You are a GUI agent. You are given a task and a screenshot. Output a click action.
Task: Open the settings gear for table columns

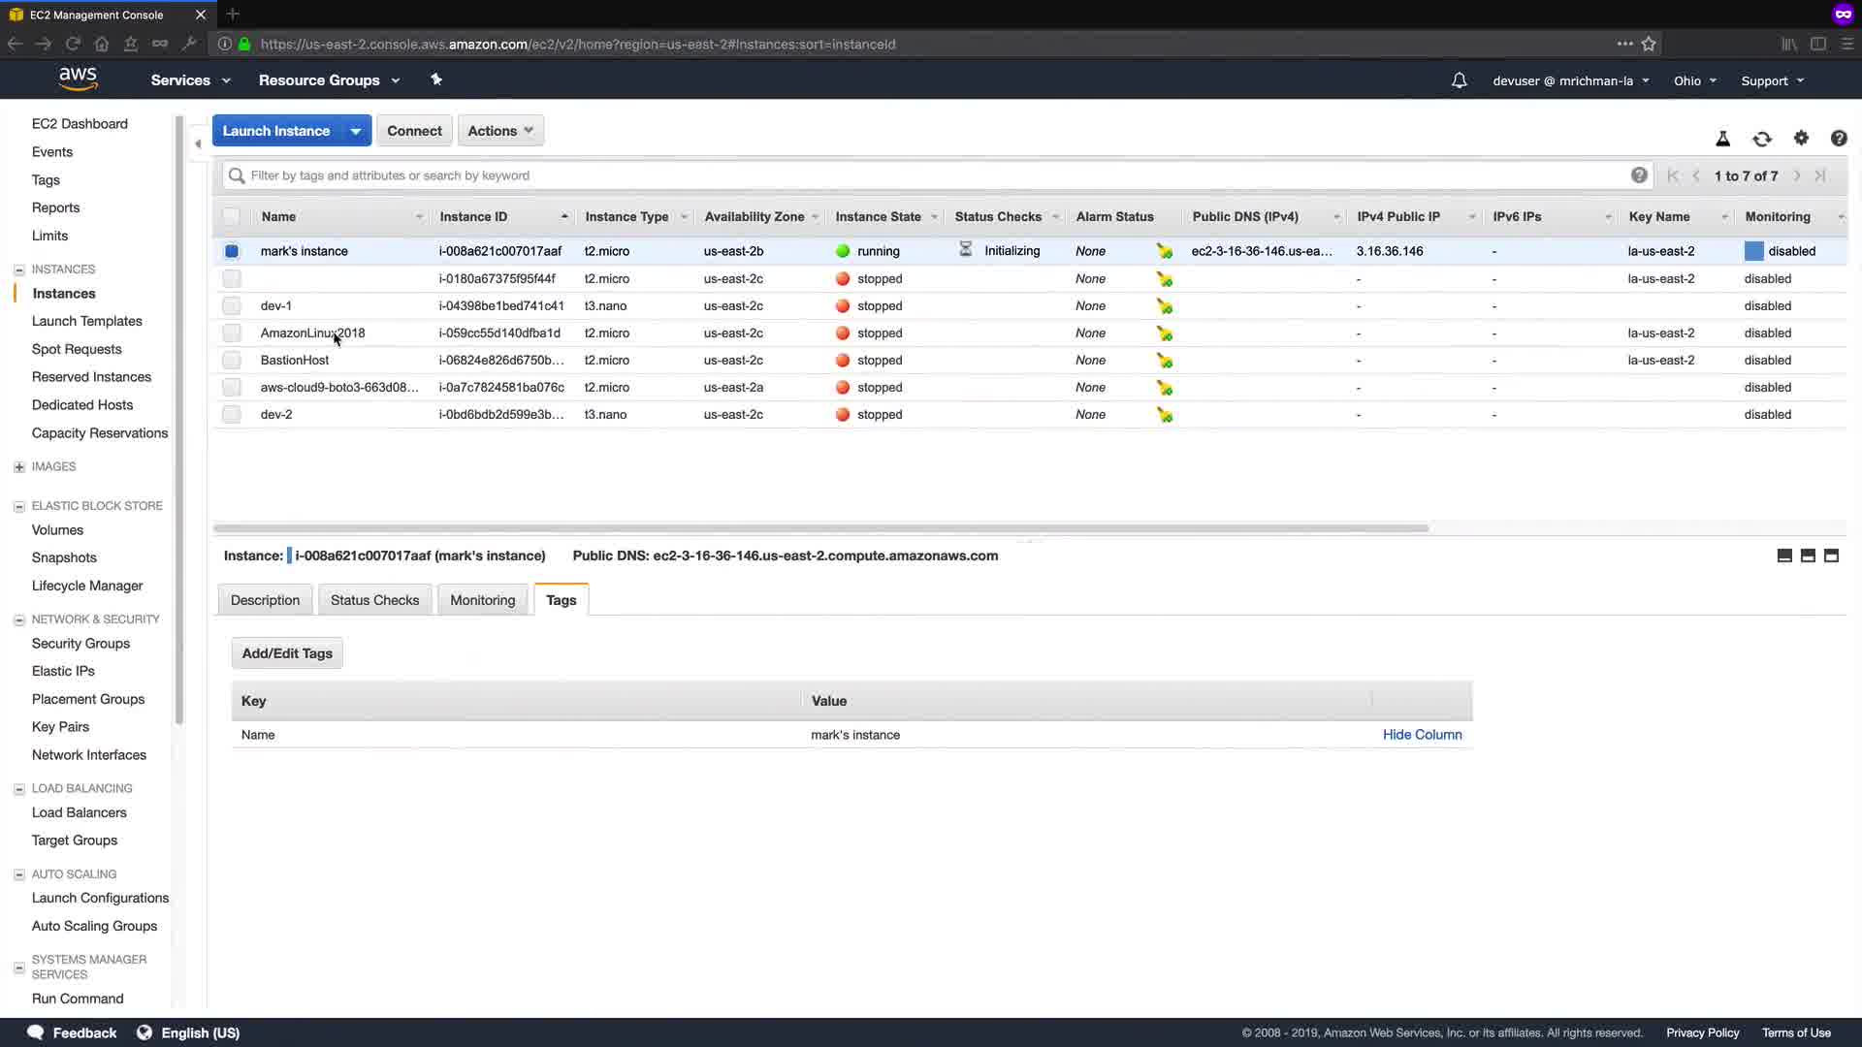[1801, 139]
